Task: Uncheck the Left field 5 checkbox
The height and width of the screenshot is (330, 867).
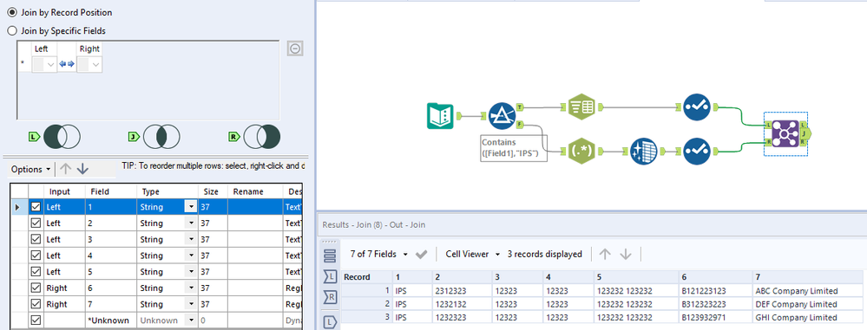Action: point(36,271)
